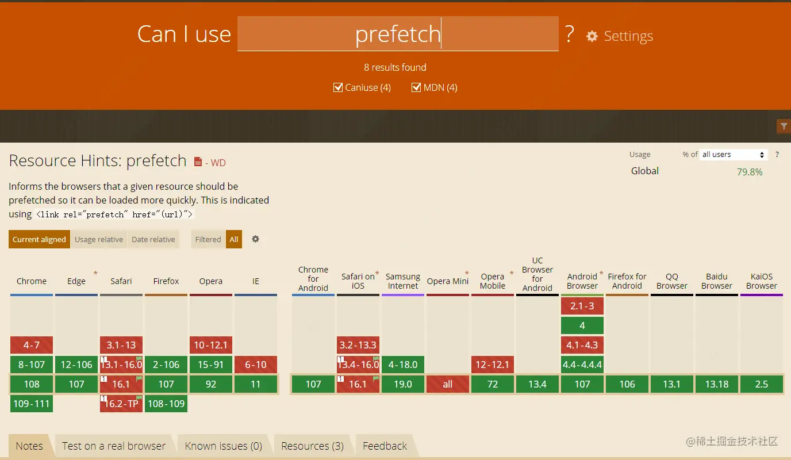791x460 pixels.
Task: Click Opera Mobile header
Action: tap(493, 281)
